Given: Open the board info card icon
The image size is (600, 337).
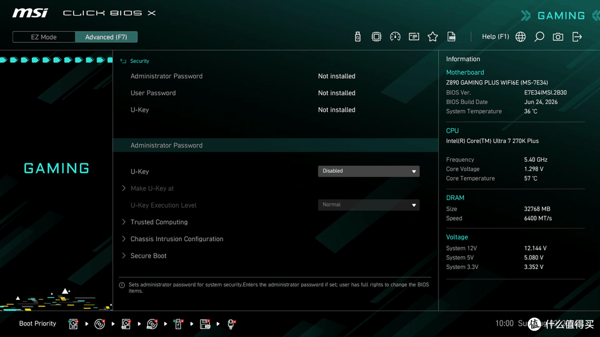Looking at the screenshot, I should coord(414,37).
